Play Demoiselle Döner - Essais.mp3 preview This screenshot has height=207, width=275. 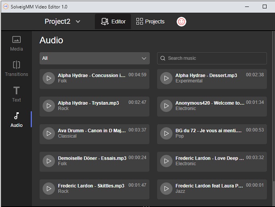(49, 161)
